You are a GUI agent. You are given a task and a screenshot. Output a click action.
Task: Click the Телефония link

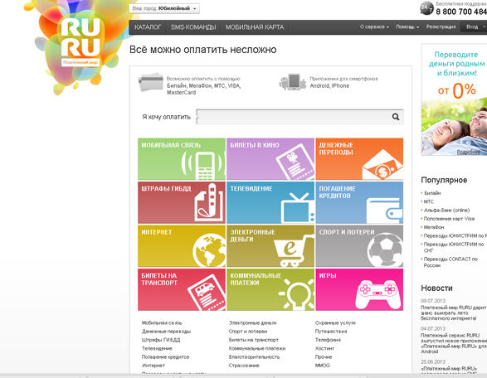(x=328, y=340)
